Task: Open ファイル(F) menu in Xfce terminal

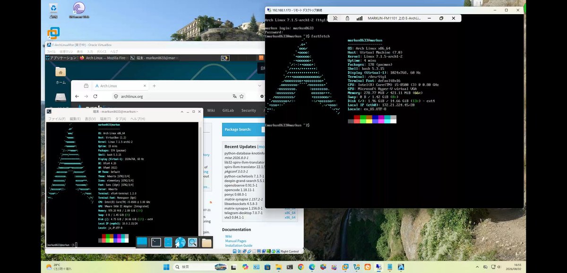Action: pyautogui.click(x=57, y=119)
